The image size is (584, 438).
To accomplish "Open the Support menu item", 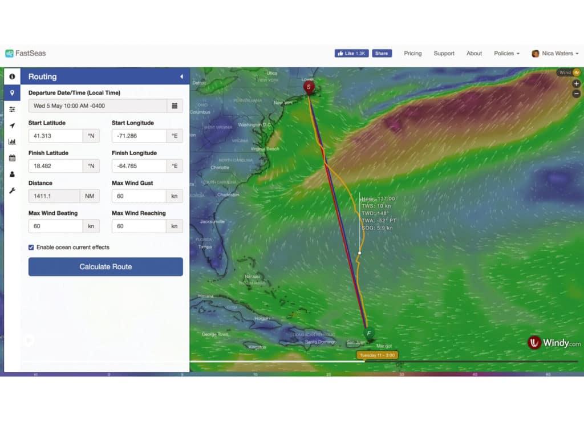I will click(444, 53).
